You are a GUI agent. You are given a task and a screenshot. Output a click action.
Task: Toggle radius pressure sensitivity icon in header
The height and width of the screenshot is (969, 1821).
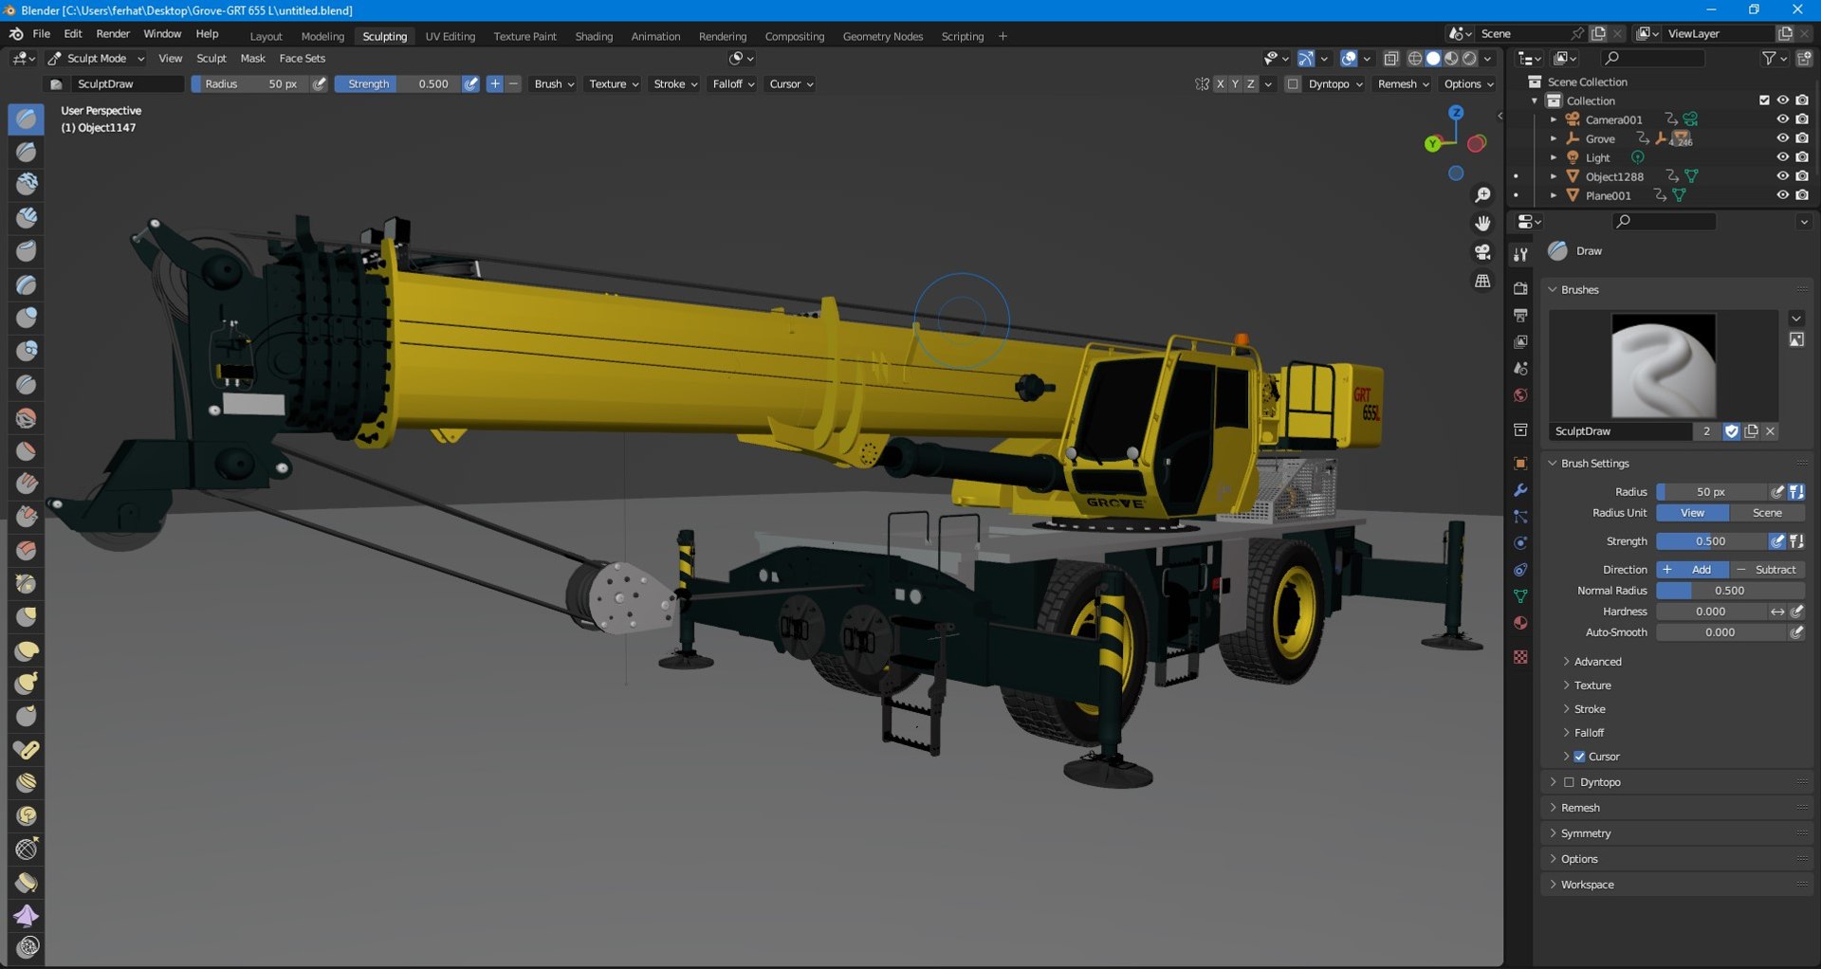(x=320, y=83)
